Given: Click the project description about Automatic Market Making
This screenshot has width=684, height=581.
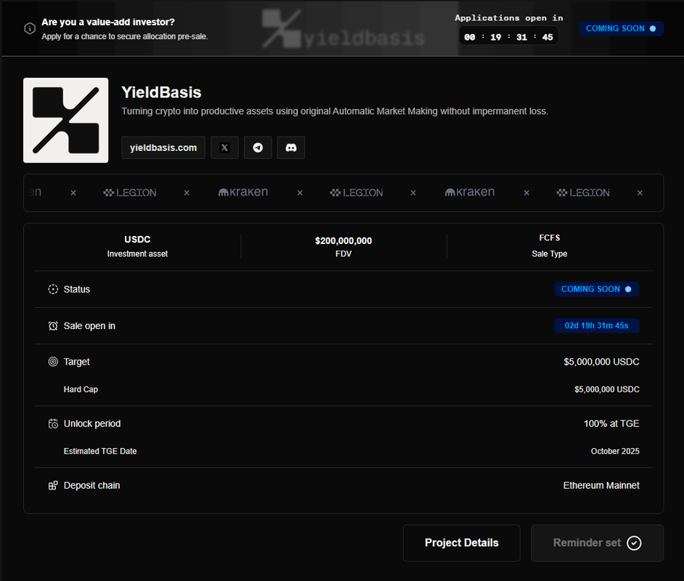Looking at the screenshot, I should pyautogui.click(x=335, y=111).
